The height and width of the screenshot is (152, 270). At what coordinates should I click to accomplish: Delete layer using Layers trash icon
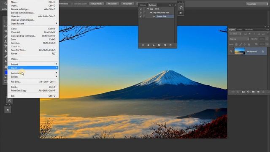pos(263,92)
